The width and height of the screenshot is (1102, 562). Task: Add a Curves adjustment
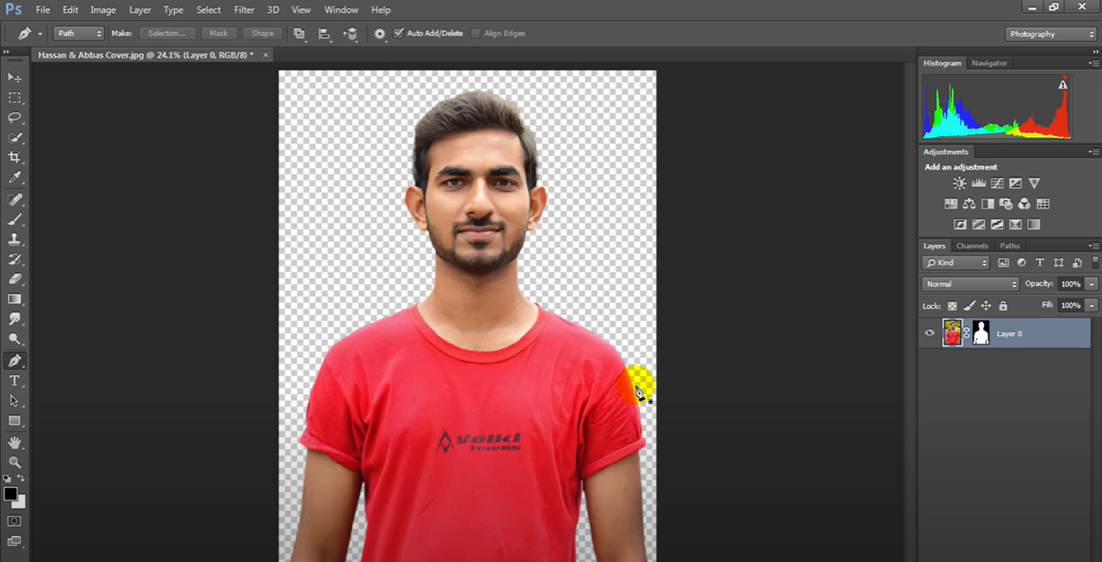coord(997,183)
